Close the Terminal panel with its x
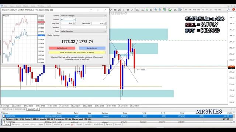This screenshot has width=236, height=132. [1, 112]
